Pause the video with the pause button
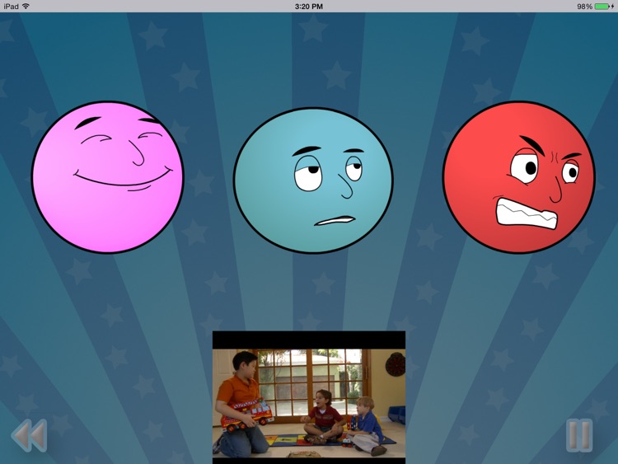 tap(579, 436)
